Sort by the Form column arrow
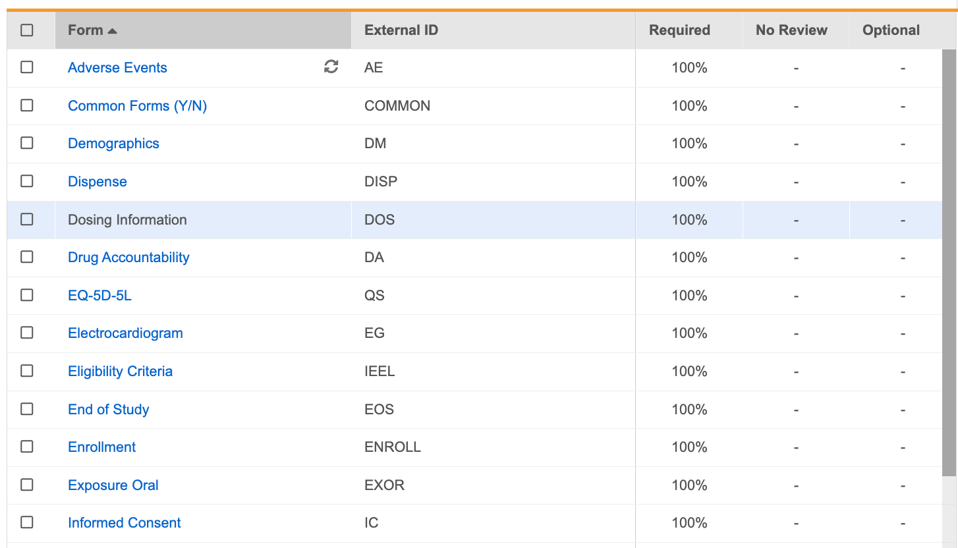Image resolution: width=958 pixels, height=548 pixels. pos(112,31)
